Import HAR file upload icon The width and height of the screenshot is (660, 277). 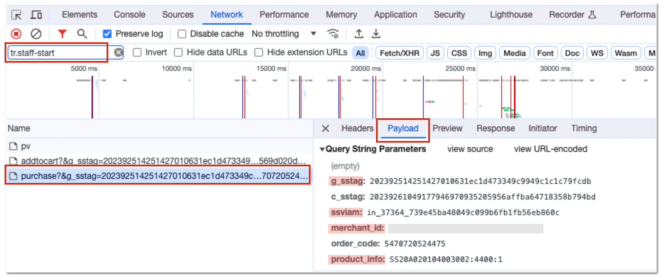359,34
